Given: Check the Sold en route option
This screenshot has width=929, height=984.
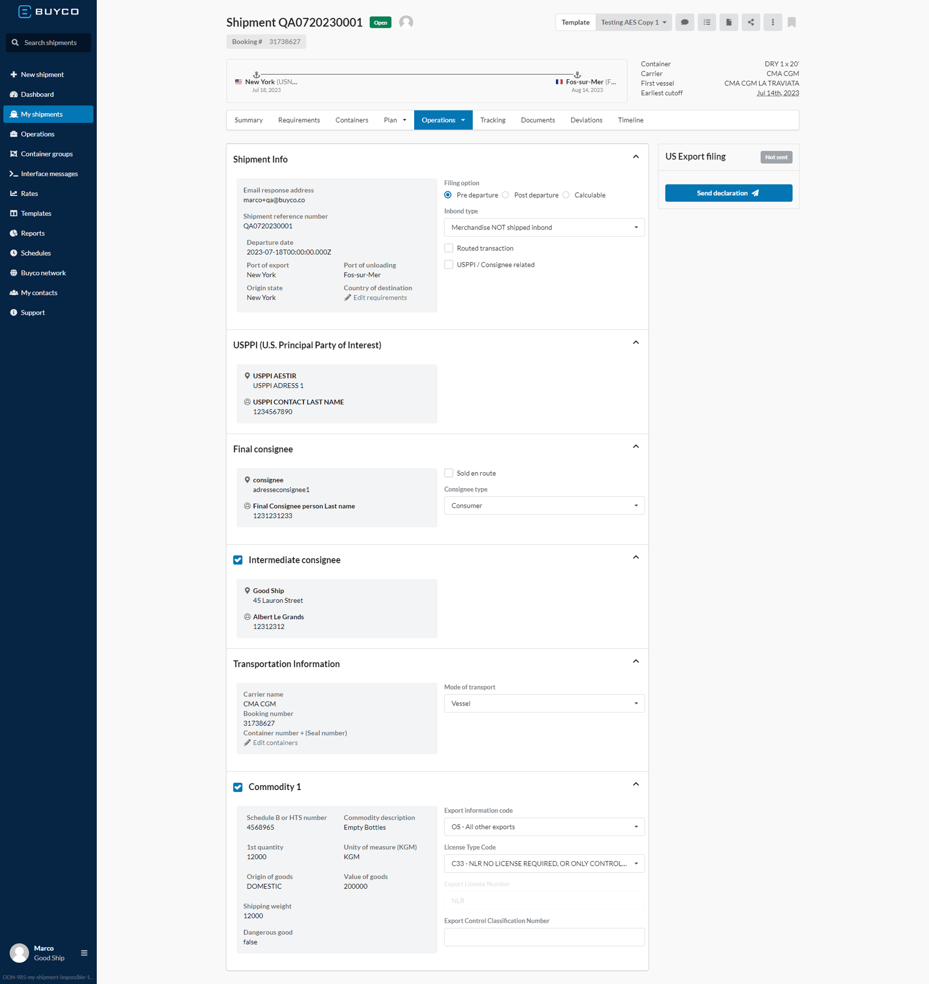Looking at the screenshot, I should point(449,472).
